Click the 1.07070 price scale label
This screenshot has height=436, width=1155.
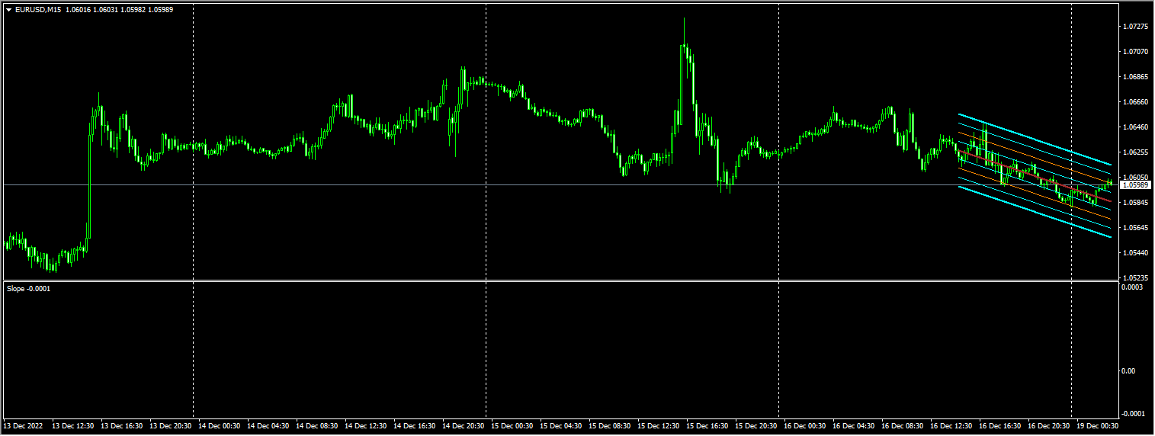click(1135, 52)
